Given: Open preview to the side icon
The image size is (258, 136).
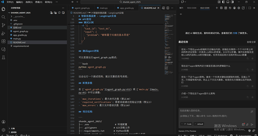Looking at the screenshot, I should pos(163,8).
